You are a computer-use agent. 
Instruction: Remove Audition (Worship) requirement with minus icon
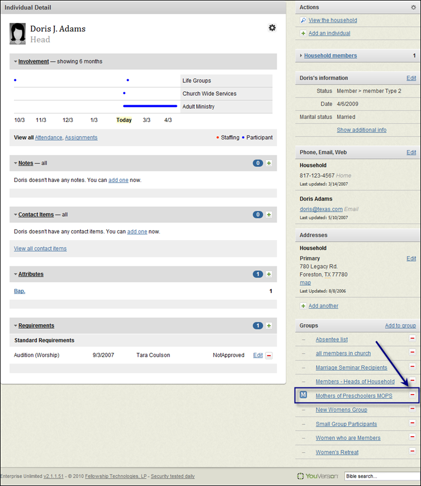coord(269,356)
